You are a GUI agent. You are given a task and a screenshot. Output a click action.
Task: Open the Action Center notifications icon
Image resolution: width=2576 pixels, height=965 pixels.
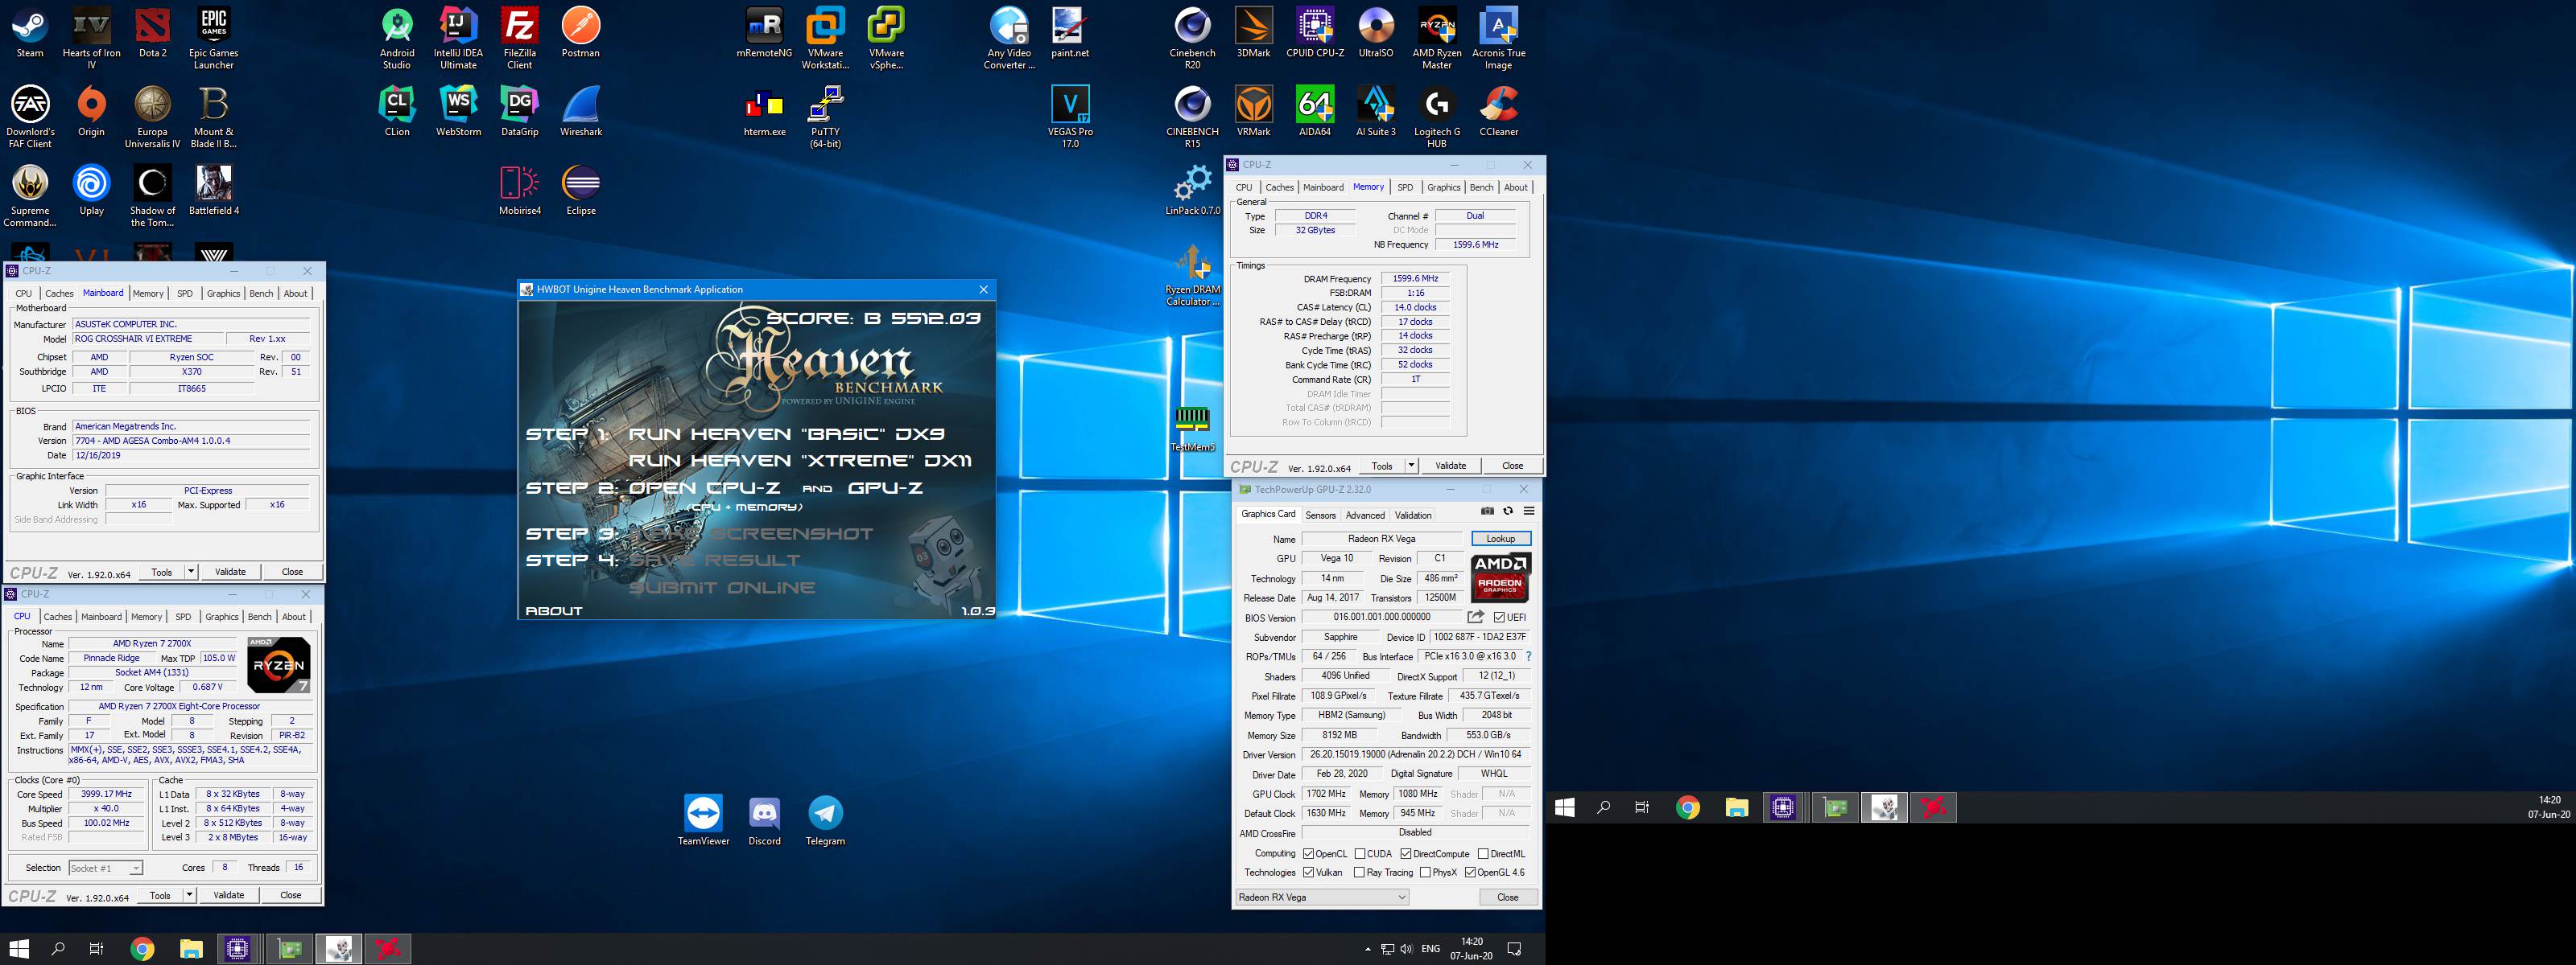click(x=1514, y=949)
